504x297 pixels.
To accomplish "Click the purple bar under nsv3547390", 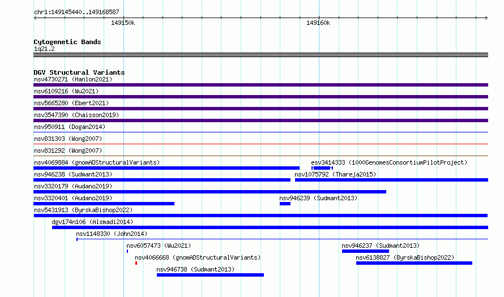I will click(260, 120).
